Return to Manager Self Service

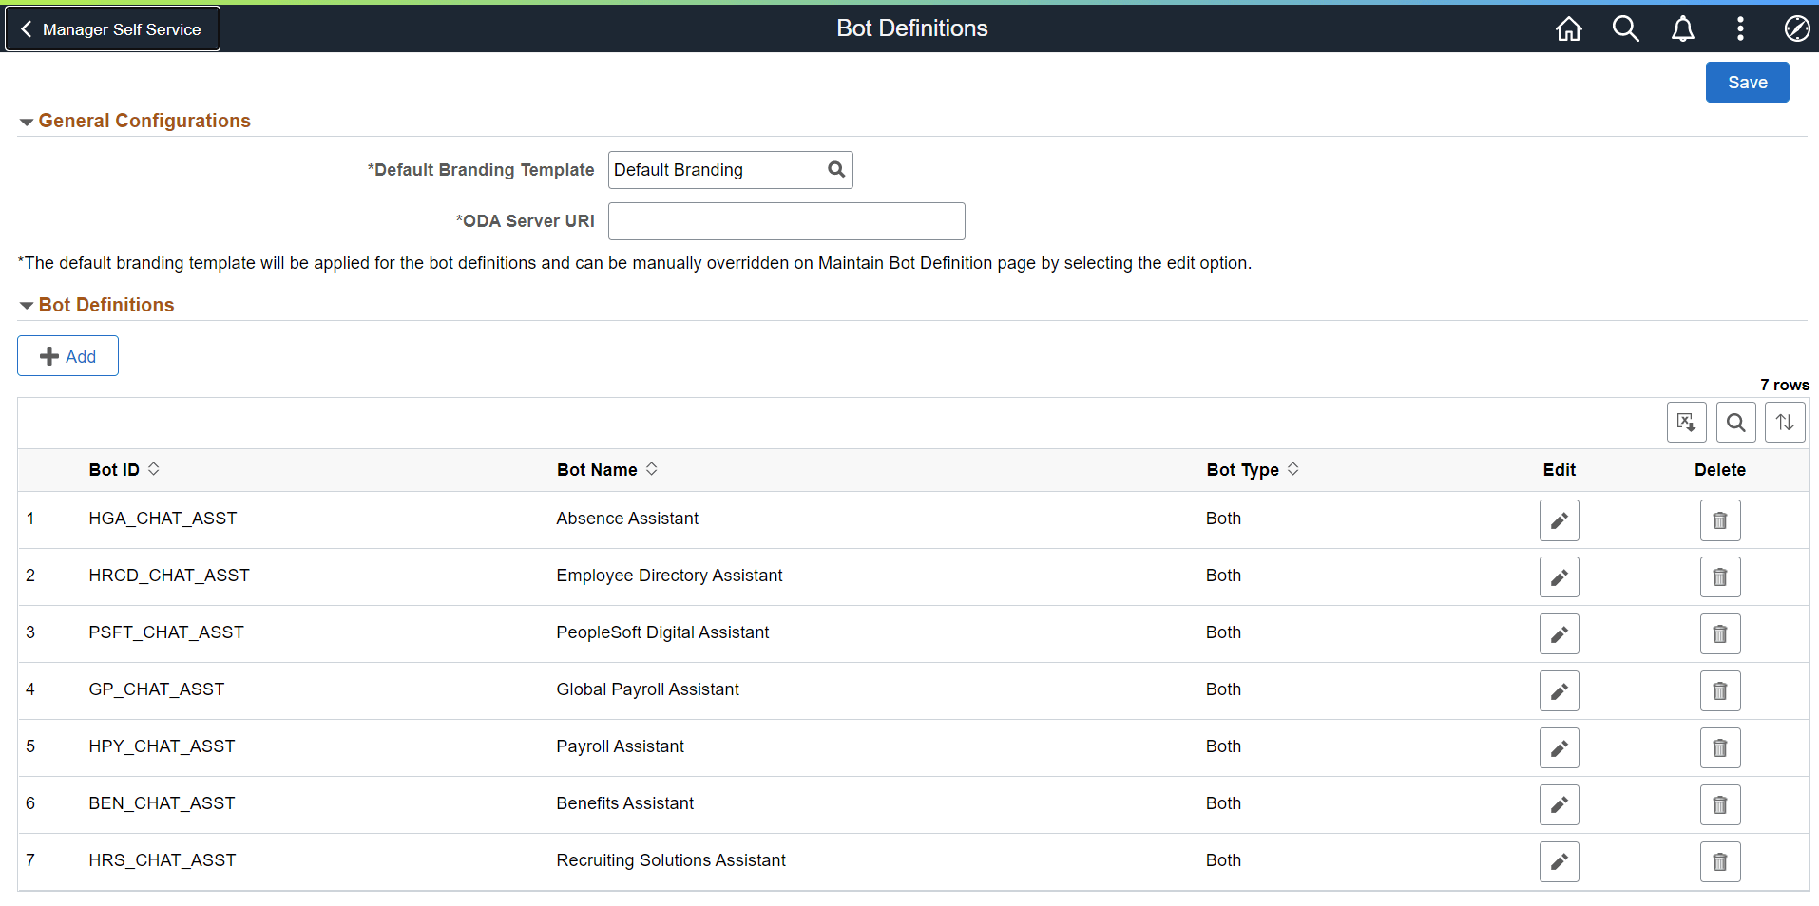pos(111,28)
